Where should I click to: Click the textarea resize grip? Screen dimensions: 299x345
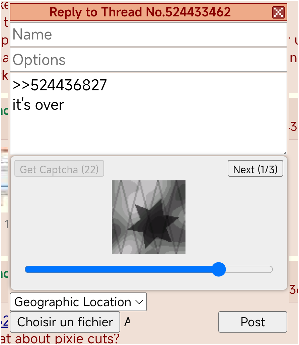pyautogui.click(x=285, y=153)
